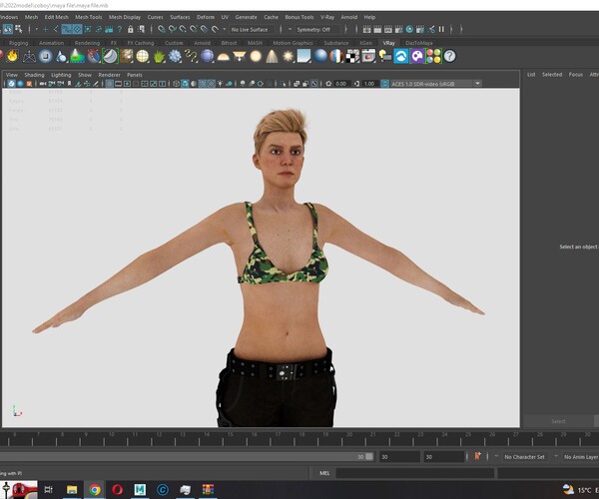Toggle the view transform button beside ACES dropdown
Screen dimensions: 599x499
click(384, 84)
